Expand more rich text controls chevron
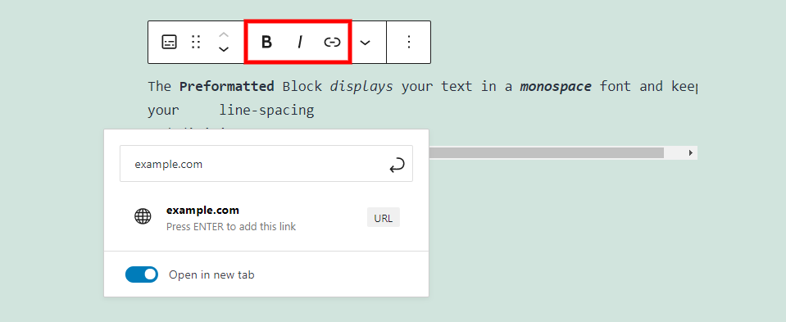The width and height of the screenshot is (786, 322). tap(366, 43)
